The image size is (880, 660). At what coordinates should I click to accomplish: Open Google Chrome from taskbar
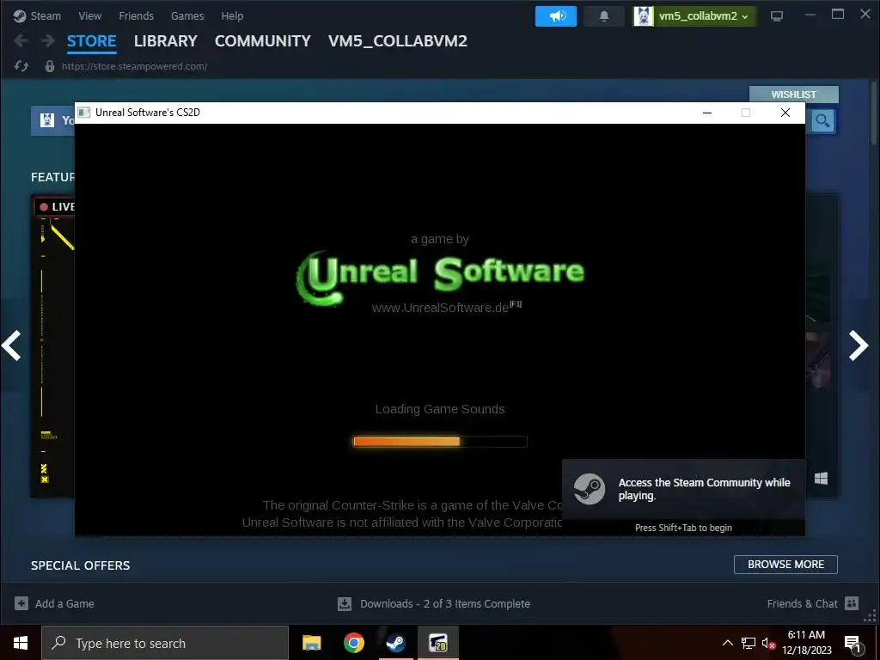[x=353, y=643]
